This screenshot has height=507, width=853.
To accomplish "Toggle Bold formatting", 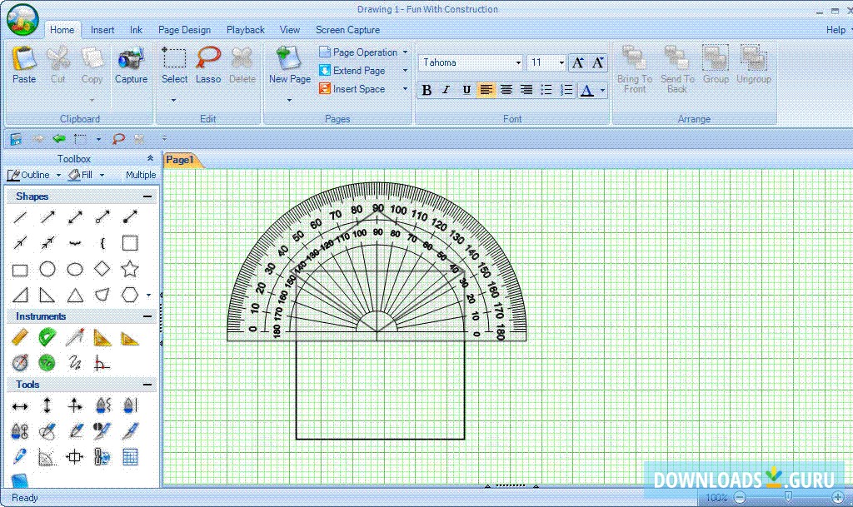I will [x=426, y=90].
